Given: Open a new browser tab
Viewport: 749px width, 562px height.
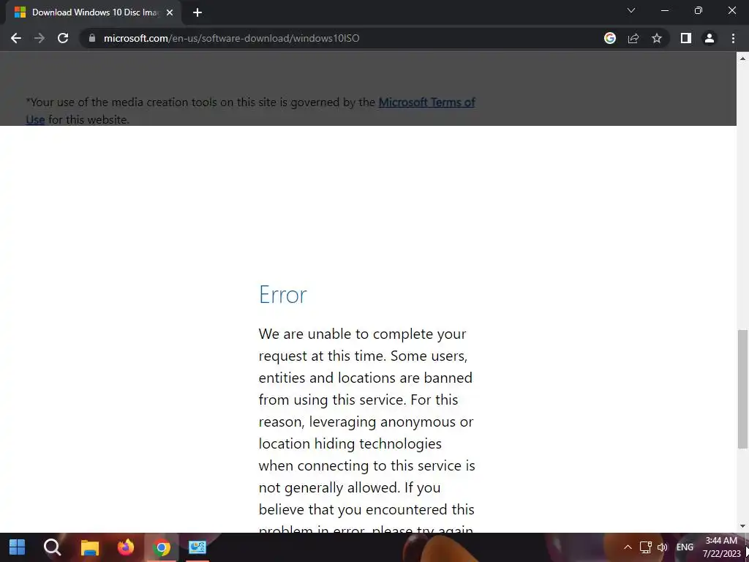Looking at the screenshot, I should pyautogui.click(x=197, y=12).
